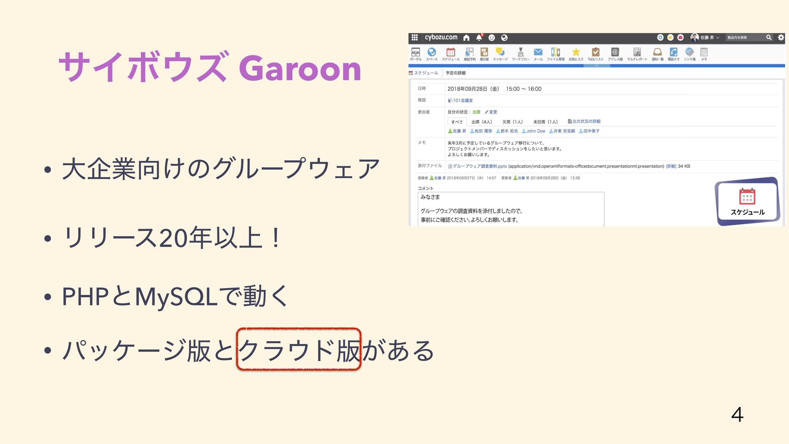The height and width of the screenshot is (444, 789).
Task: Open the notification bell icon
Action: tap(479, 37)
